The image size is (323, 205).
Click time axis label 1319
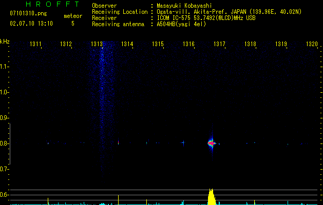click(281, 44)
